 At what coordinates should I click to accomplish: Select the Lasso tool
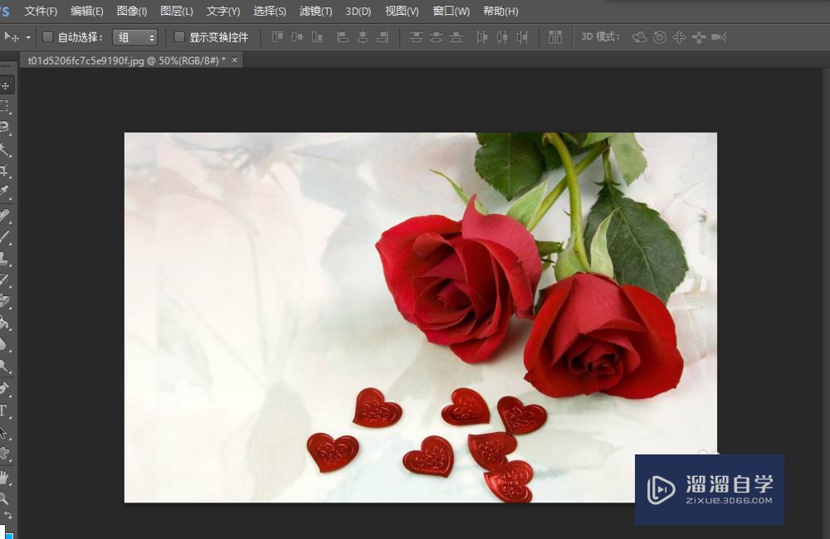coord(5,128)
